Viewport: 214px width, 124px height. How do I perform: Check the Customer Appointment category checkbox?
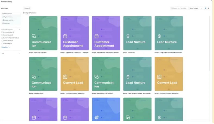(2, 38)
